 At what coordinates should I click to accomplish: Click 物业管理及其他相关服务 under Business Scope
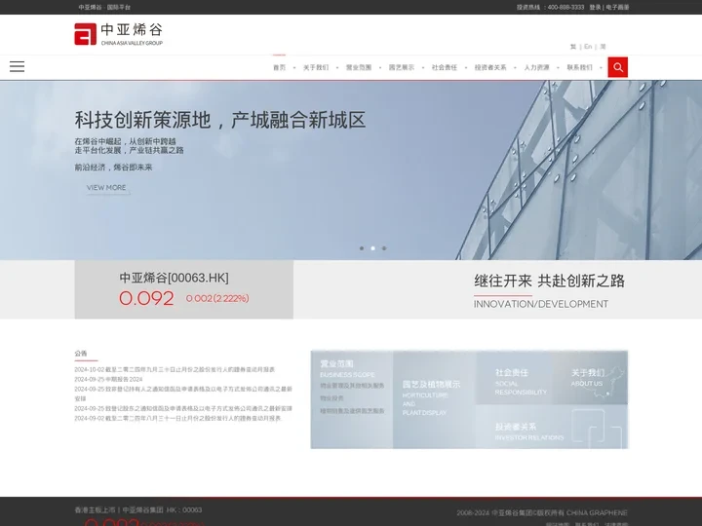click(x=352, y=386)
